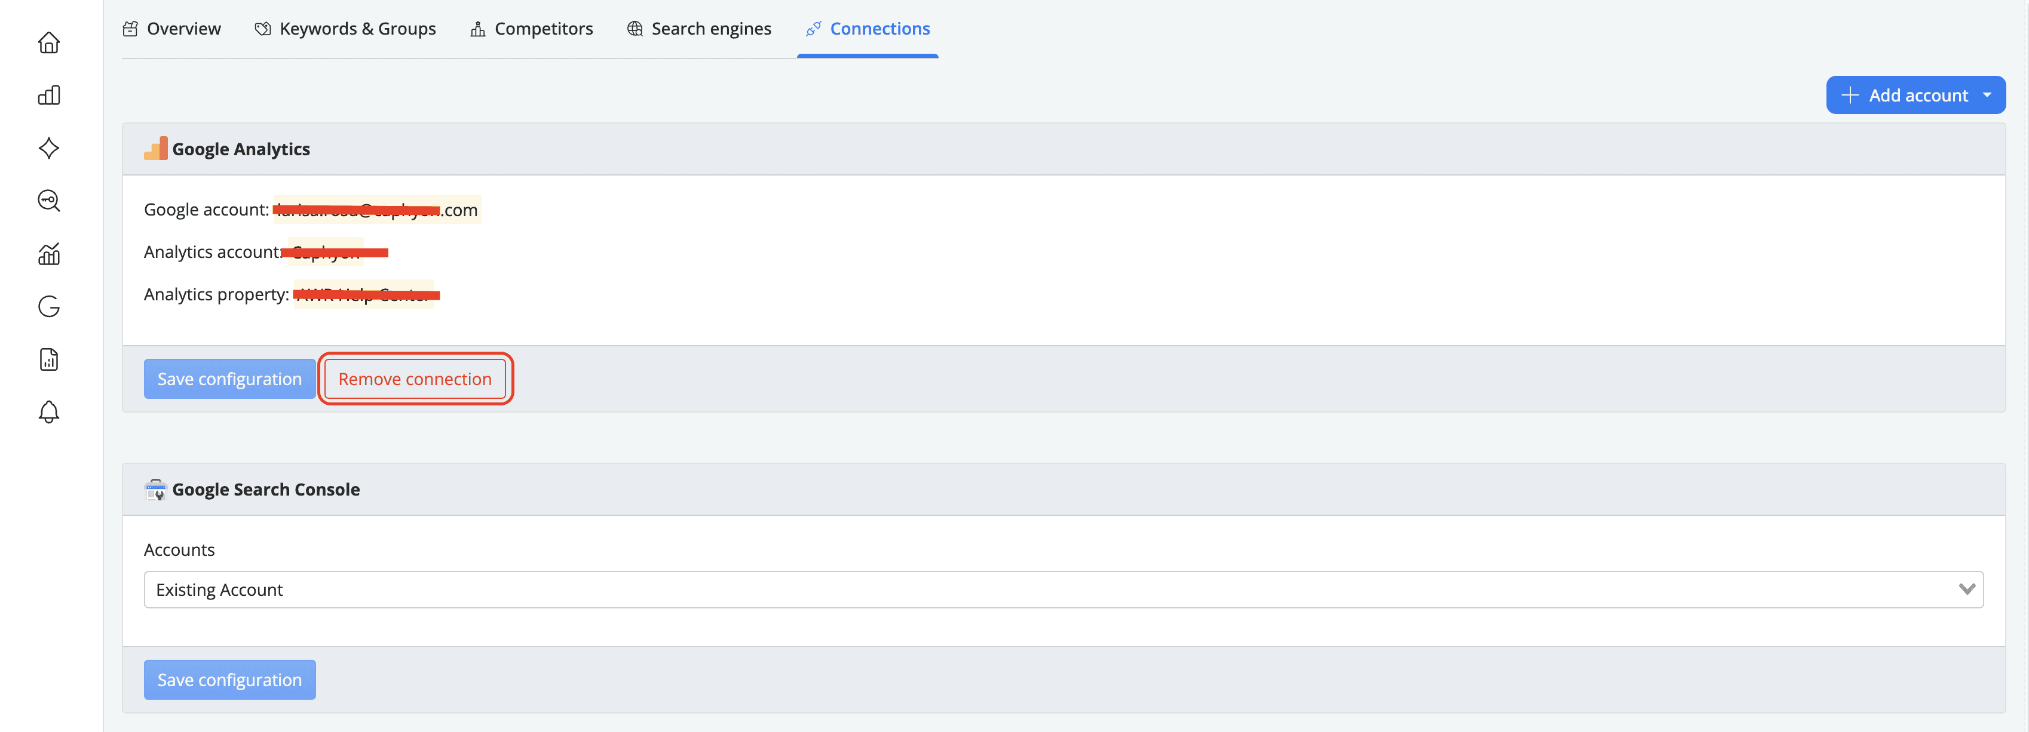Click the Google Search Console logo icon
The image size is (2029, 732).
(155, 490)
